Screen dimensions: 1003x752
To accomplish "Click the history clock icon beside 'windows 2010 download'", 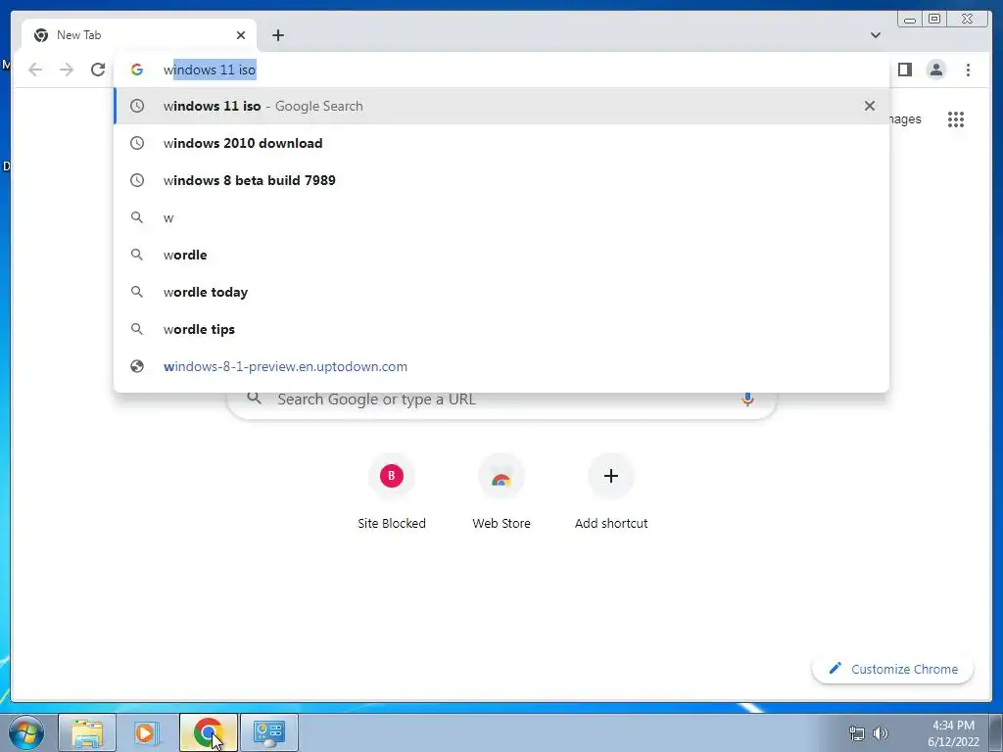I will 137,143.
